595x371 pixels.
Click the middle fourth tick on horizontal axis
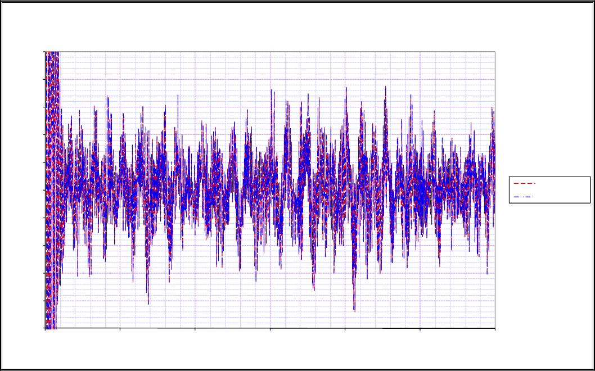pos(270,329)
